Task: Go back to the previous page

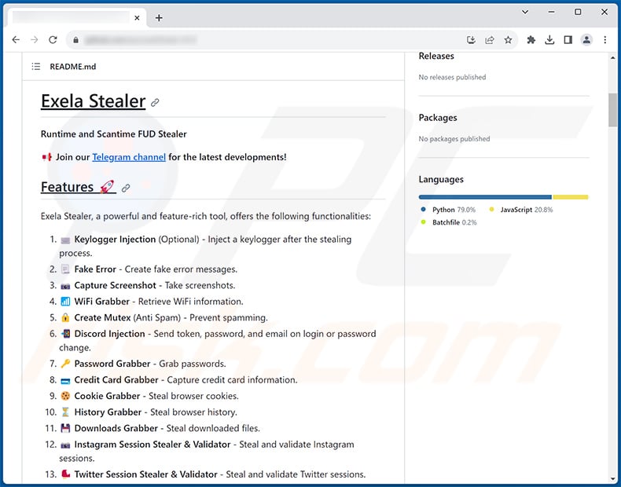Action: click(16, 39)
